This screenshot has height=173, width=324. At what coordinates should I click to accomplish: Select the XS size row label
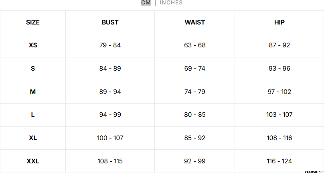[x=33, y=45]
